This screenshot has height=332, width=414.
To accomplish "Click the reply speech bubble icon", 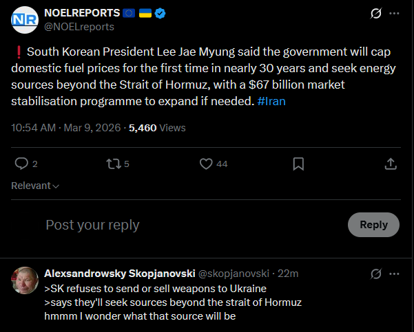I will [21, 164].
